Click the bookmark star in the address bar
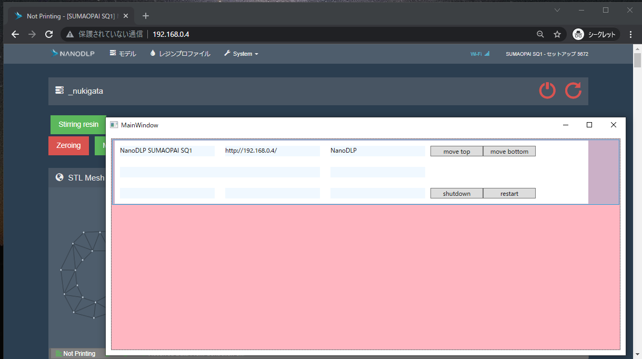 point(557,34)
